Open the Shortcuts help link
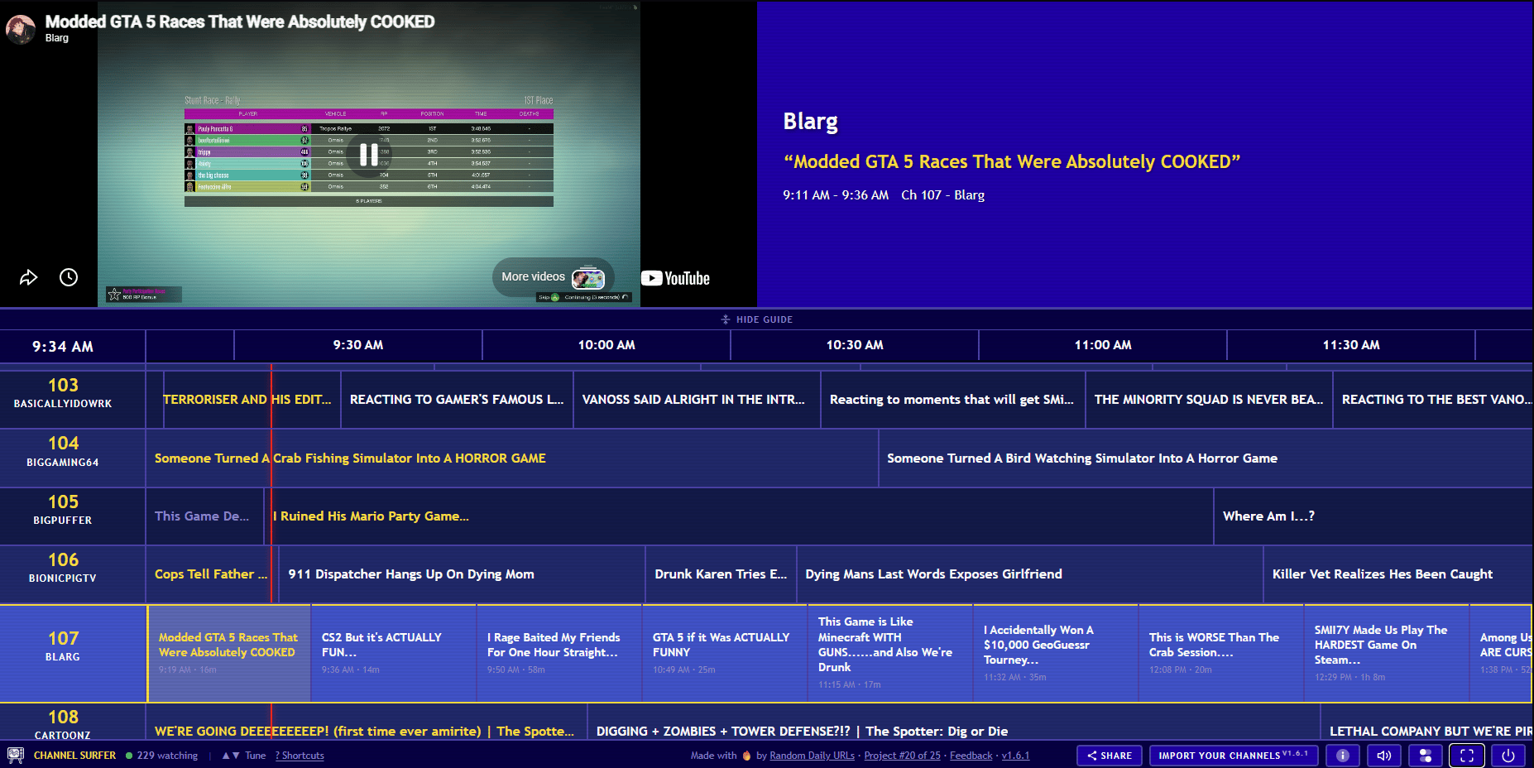The image size is (1534, 768). pos(300,756)
